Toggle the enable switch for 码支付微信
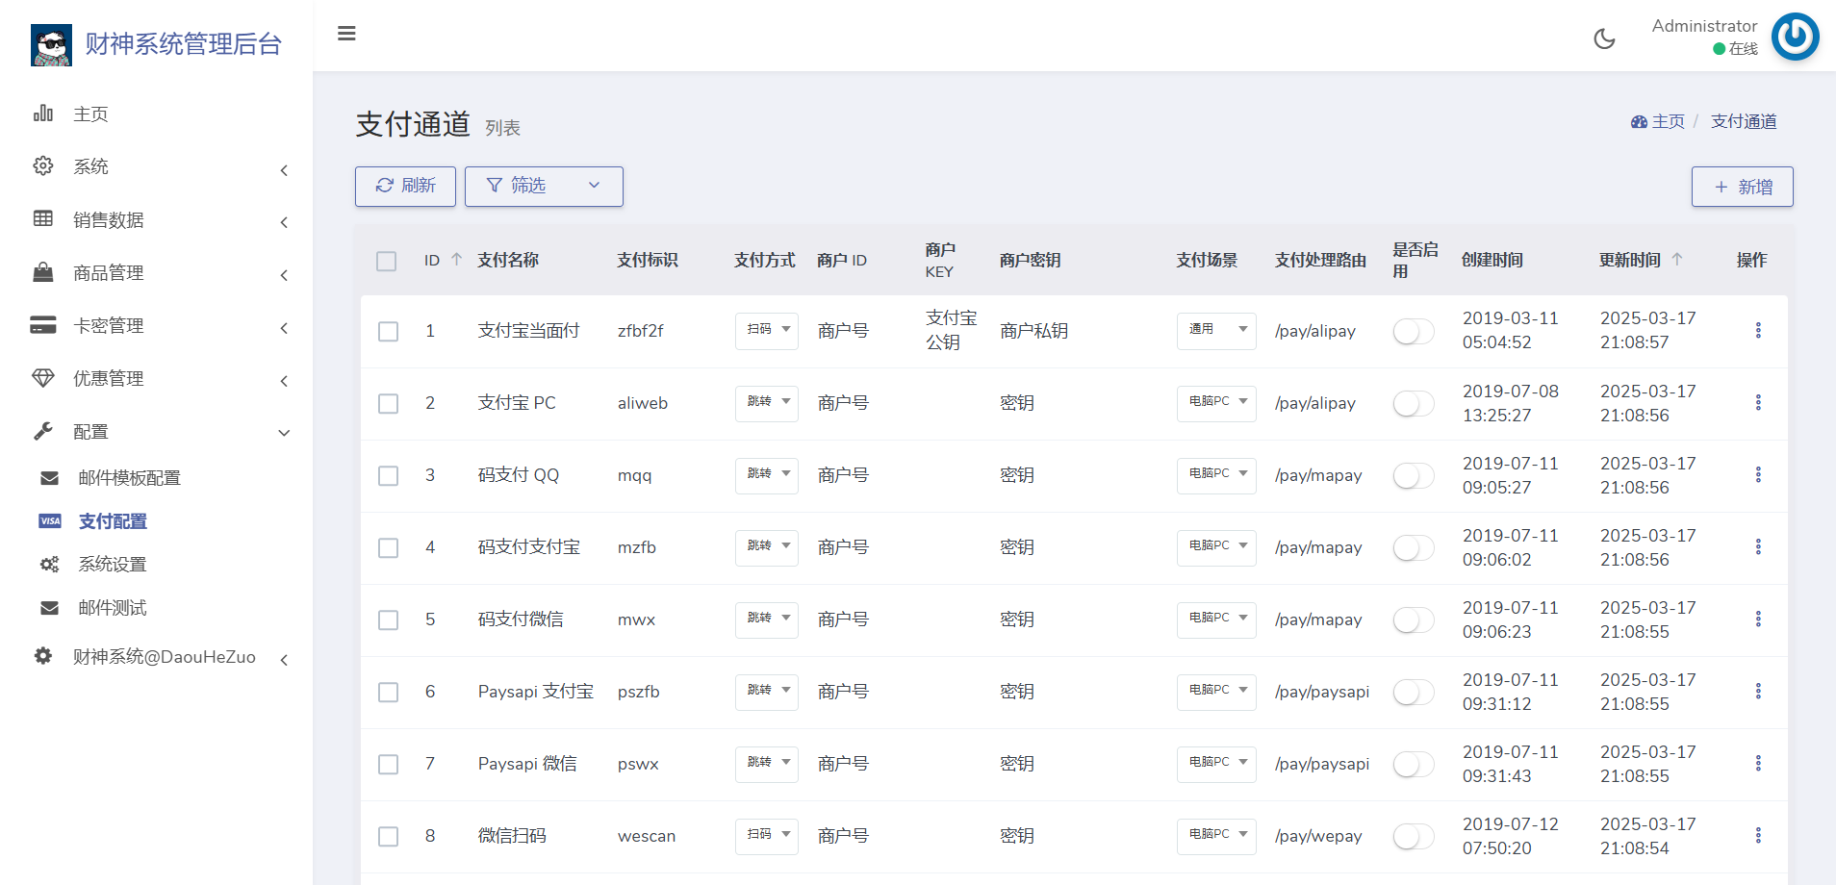The width and height of the screenshot is (1836, 885). tap(1413, 619)
